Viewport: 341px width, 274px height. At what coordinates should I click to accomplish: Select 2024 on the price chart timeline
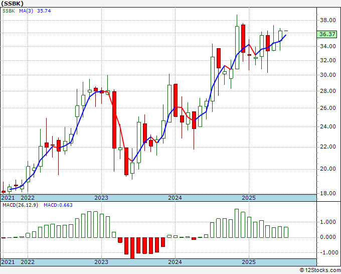coord(175,198)
